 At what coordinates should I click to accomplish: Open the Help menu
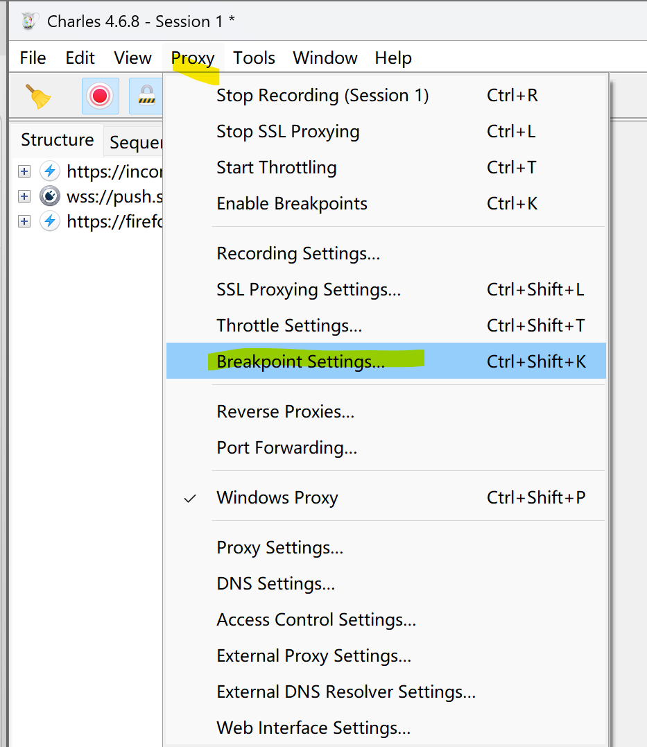pos(393,58)
